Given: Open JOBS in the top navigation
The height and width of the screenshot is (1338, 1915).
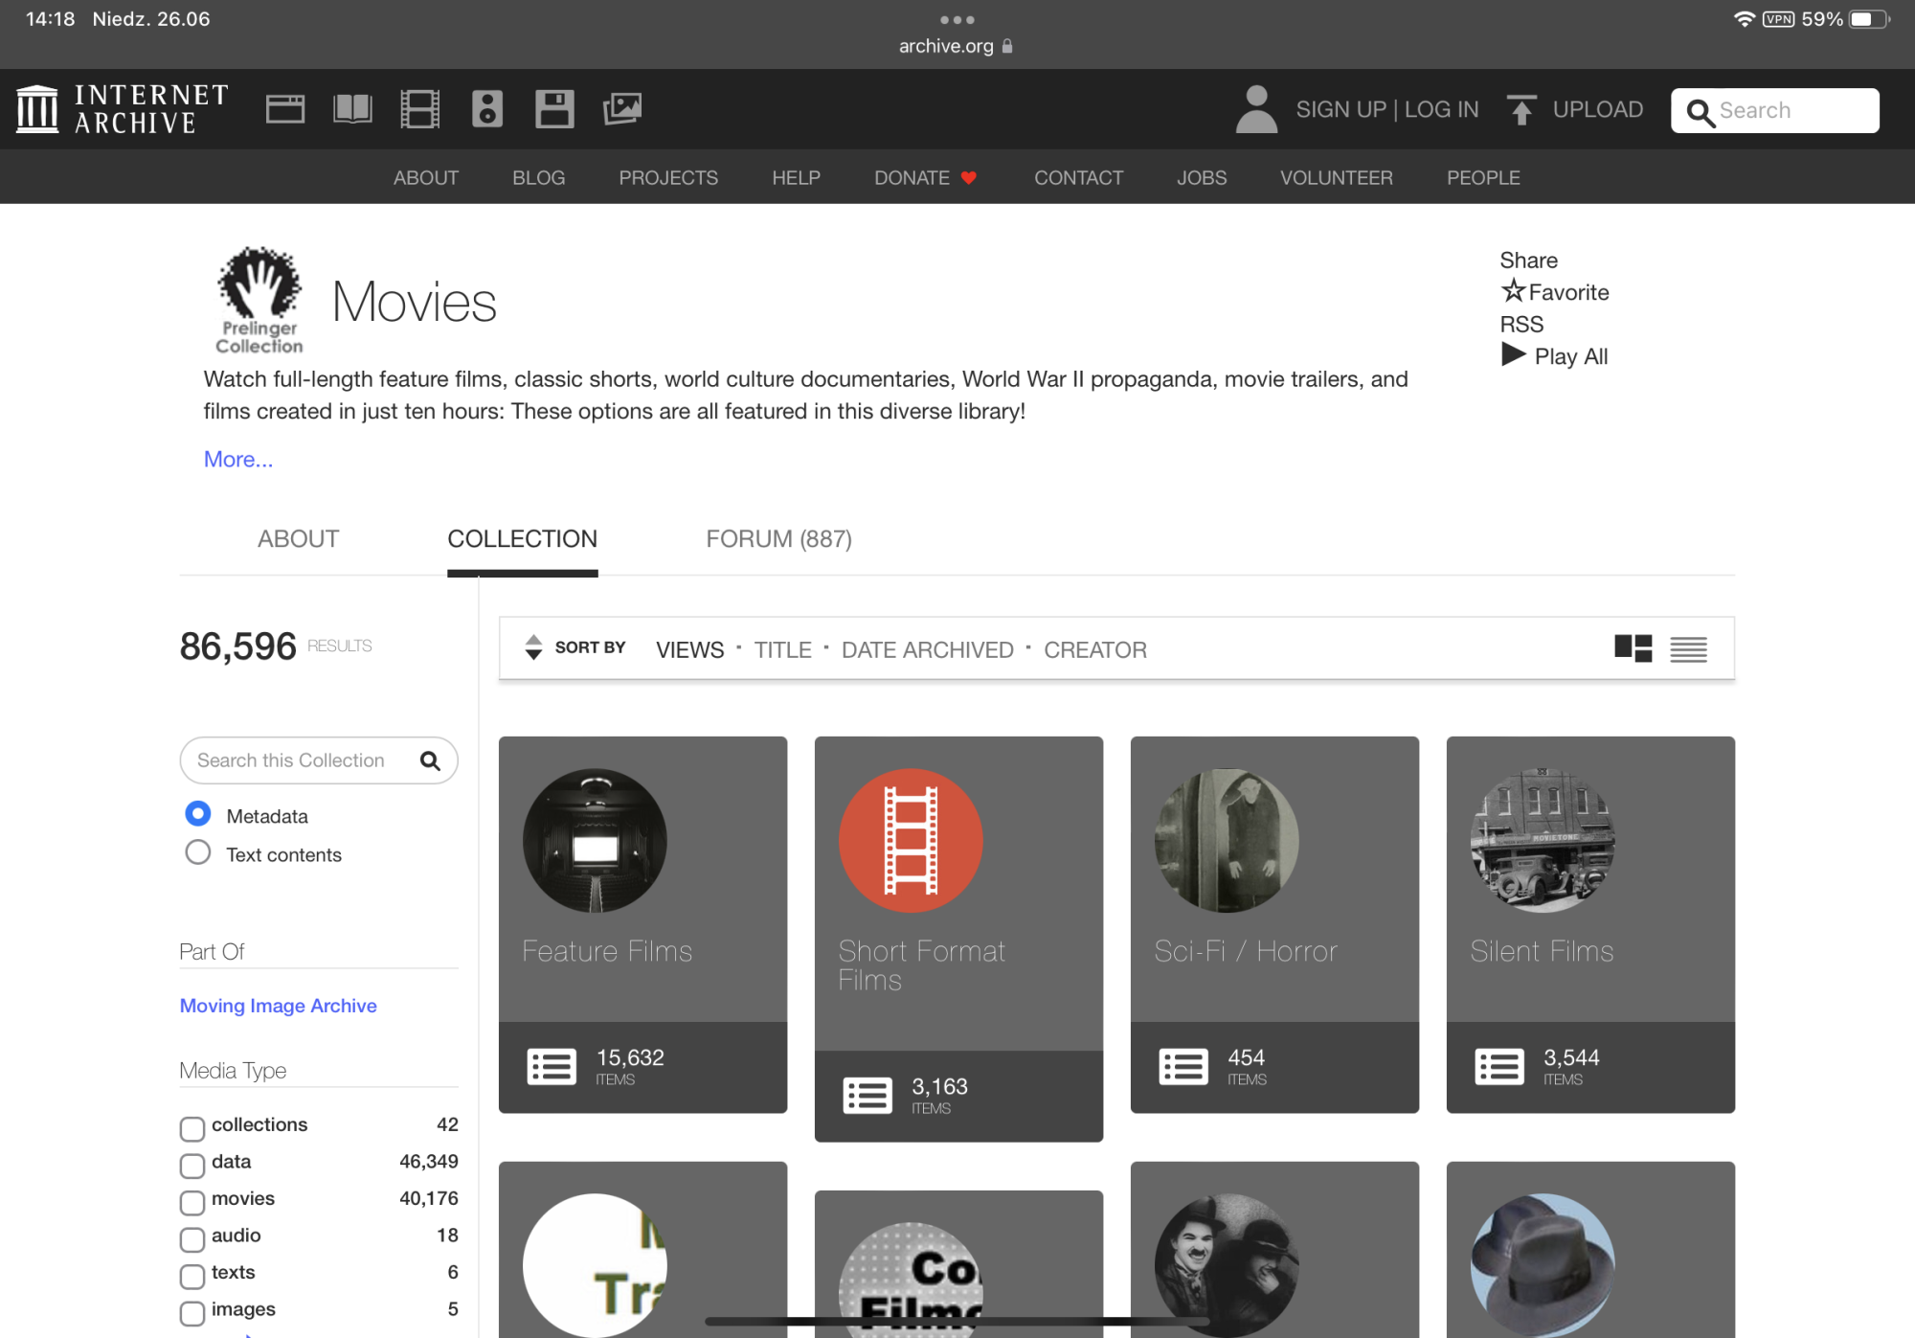Looking at the screenshot, I should (1202, 178).
